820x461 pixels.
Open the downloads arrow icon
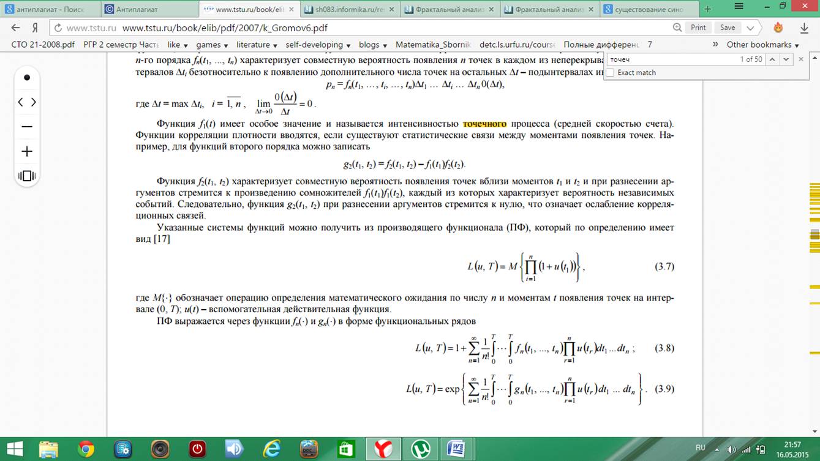(805, 28)
